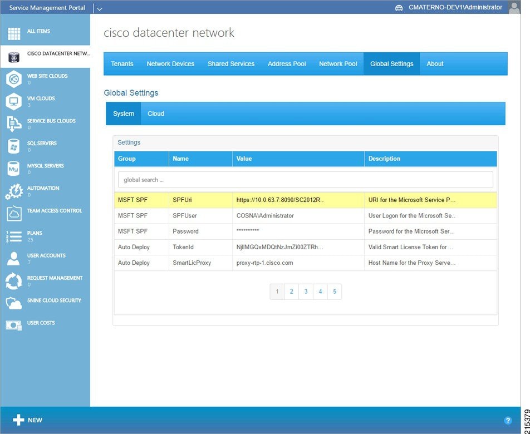Switch to the Cloud sub-tab
The image size is (530, 434).
(x=156, y=114)
